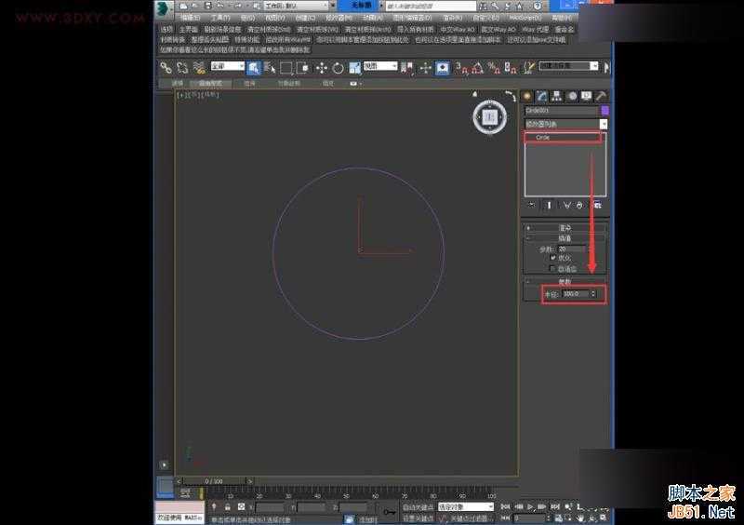This screenshot has height=525, width=744.
Task: Open the Help question mark icon
Action: click(538, 6)
